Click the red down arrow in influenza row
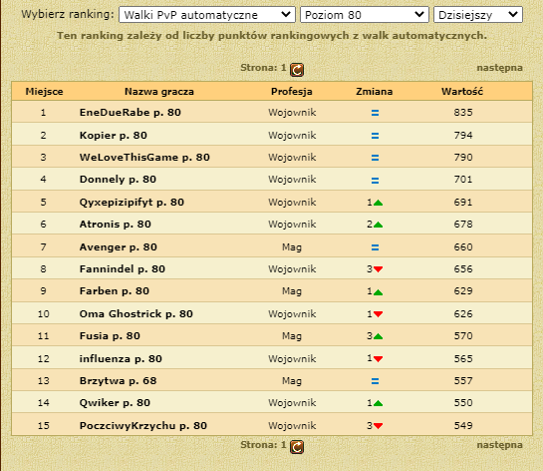Screen dimensions: 543x471 (379, 359)
